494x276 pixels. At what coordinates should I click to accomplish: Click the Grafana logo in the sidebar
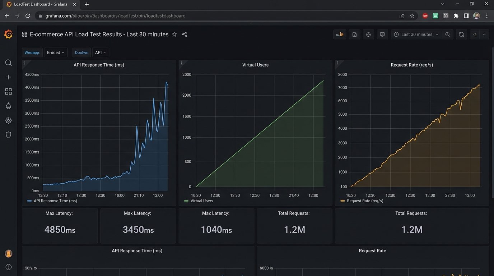8,34
